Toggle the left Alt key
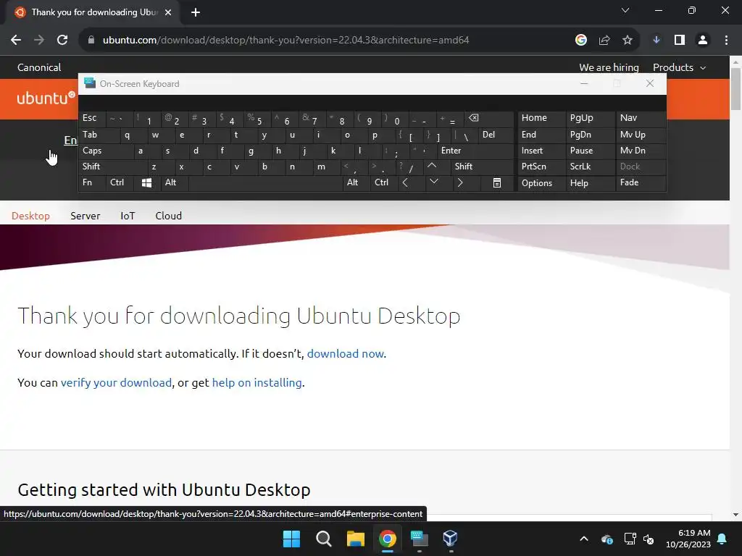Image resolution: width=742 pixels, height=556 pixels. pyautogui.click(x=175, y=183)
